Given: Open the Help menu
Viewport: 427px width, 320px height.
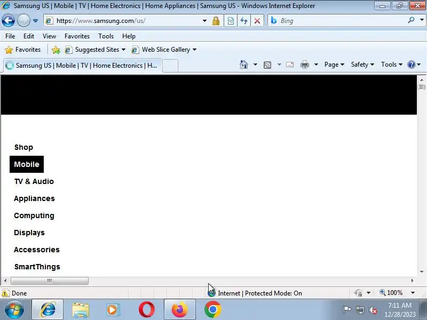Looking at the screenshot, I should [129, 36].
